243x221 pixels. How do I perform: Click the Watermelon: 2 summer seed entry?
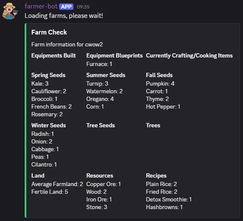pyautogui.click(x=105, y=91)
